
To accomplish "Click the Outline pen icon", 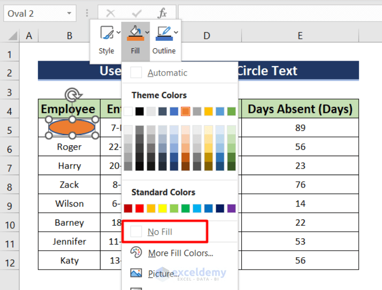I will (x=164, y=33).
